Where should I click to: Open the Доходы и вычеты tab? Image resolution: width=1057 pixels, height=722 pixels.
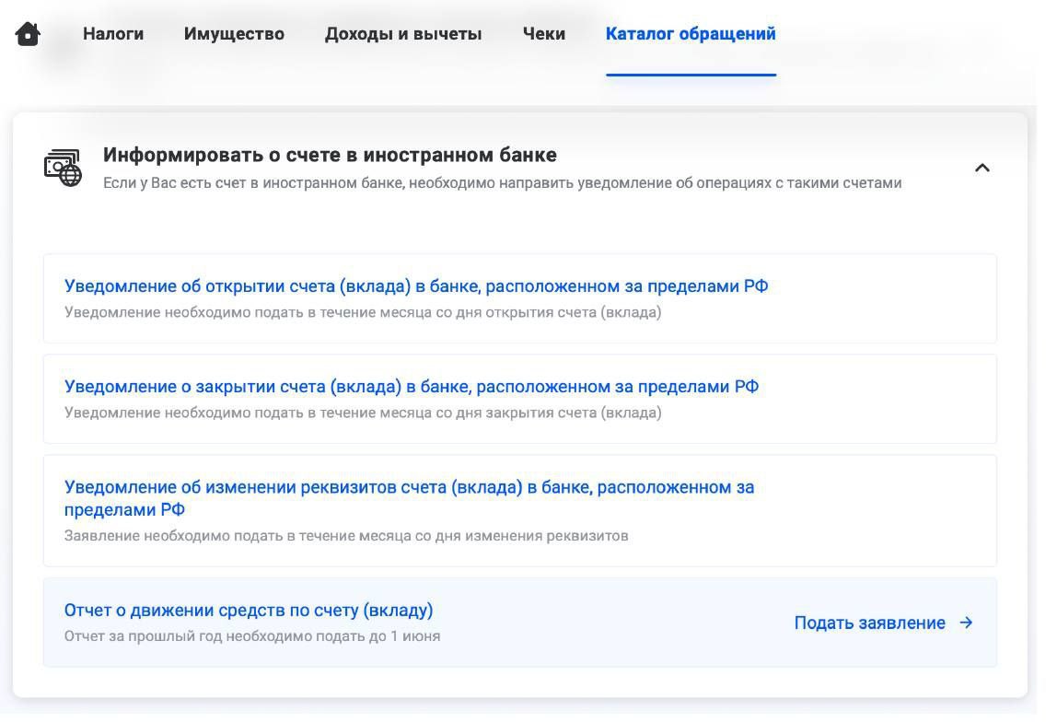coord(403,34)
